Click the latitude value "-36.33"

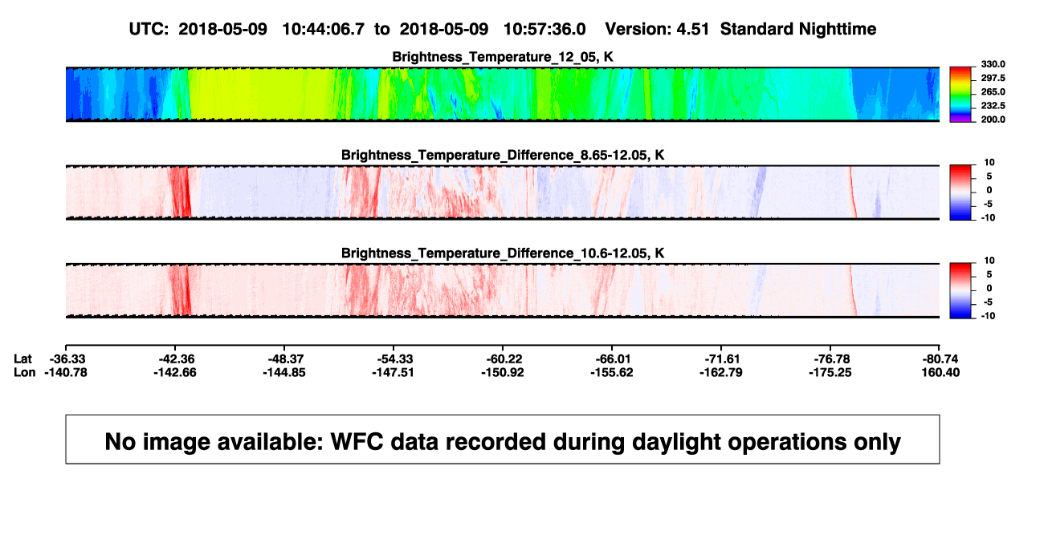tap(67, 359)
